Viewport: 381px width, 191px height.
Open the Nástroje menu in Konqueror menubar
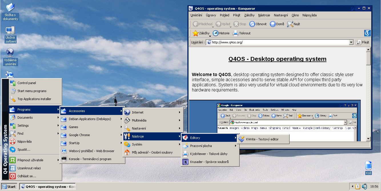coord(264,15)
